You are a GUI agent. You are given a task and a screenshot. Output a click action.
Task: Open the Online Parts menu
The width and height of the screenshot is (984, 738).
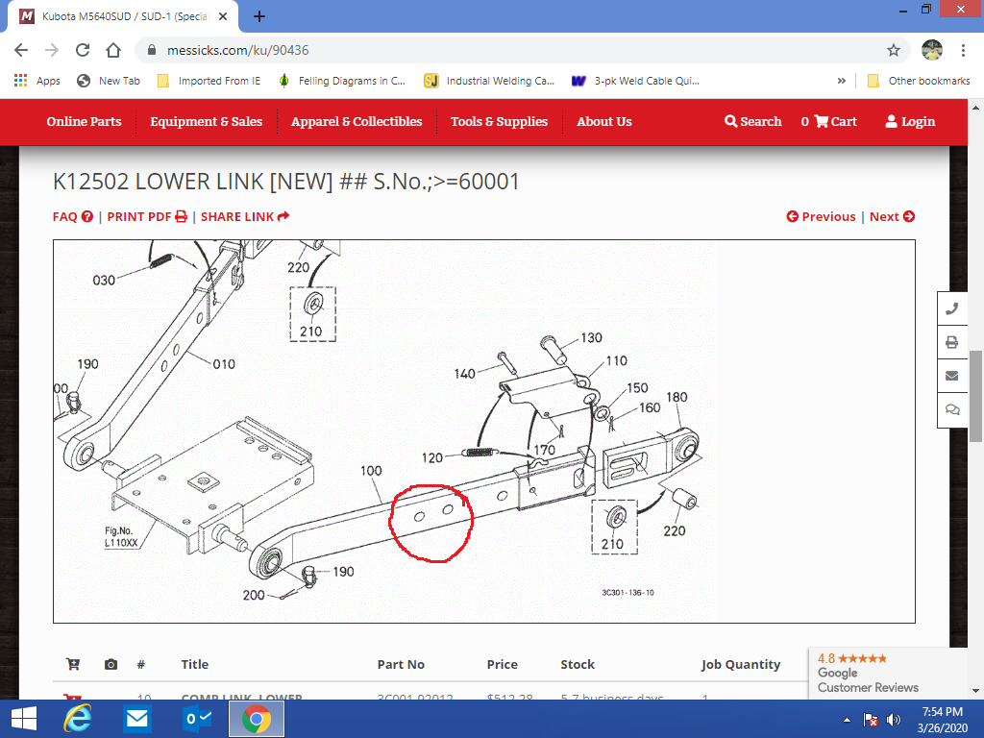85,121
